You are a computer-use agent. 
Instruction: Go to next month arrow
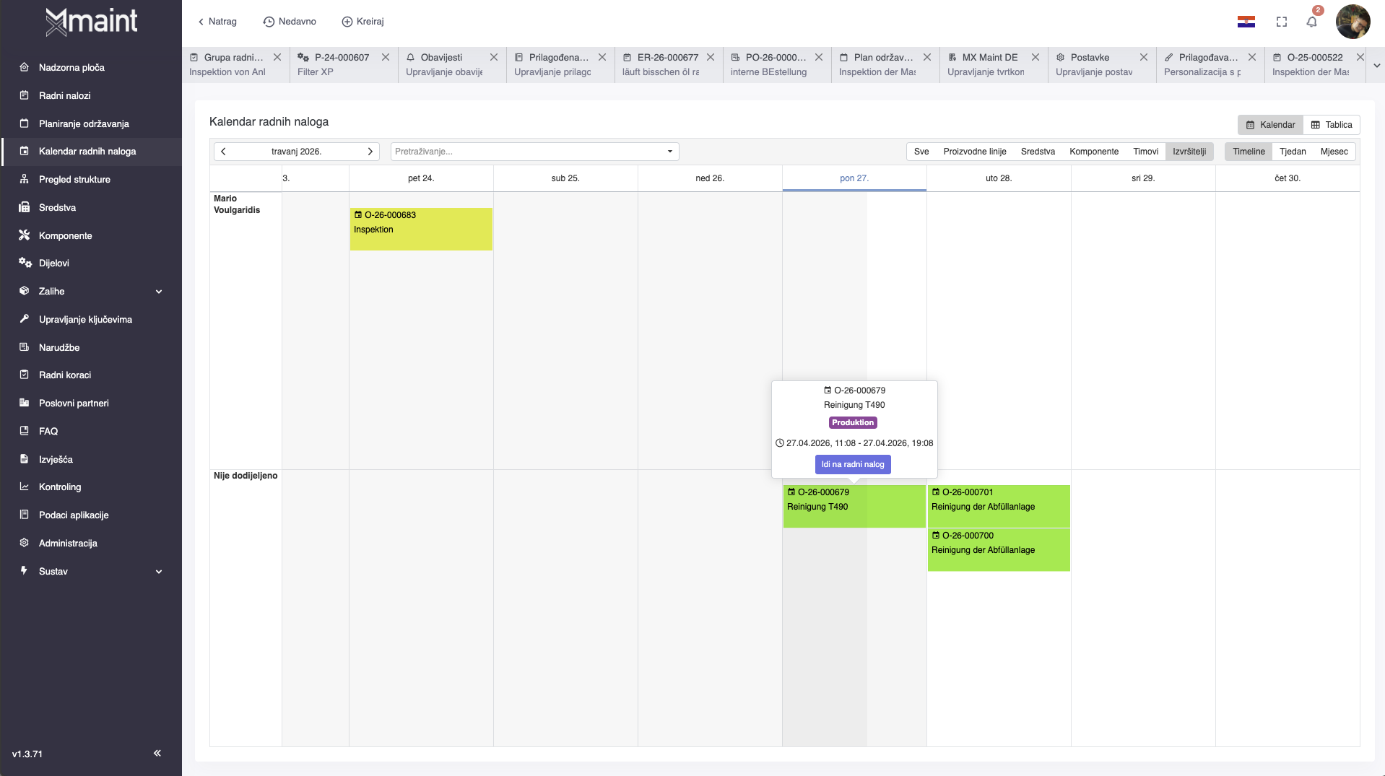click(370, 152)
